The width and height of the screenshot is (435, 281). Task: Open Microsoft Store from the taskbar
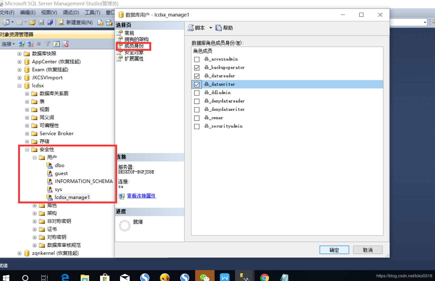(x=105, y=278)
